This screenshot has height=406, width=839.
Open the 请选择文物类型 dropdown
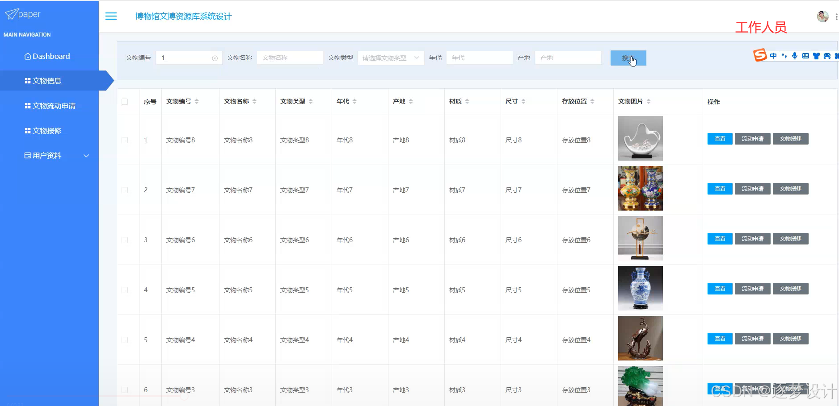tap(391, 58)
